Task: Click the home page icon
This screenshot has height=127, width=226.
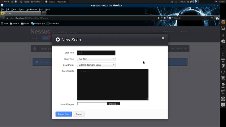Action: click(x=217, y=18)
